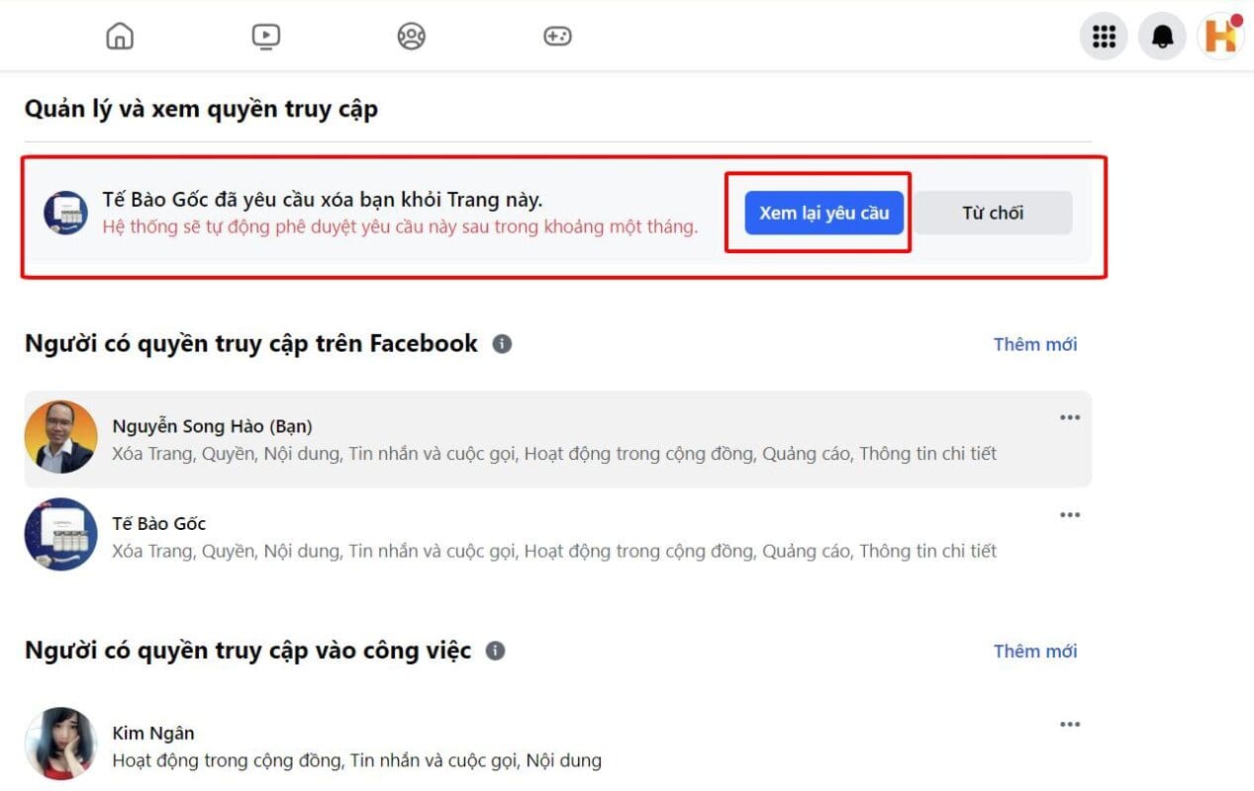The width and height of the screenshot is (1254, 791).
Task: Click red text Hệ thống sẽ tự động phê duyệt
Action: (400, 226)
